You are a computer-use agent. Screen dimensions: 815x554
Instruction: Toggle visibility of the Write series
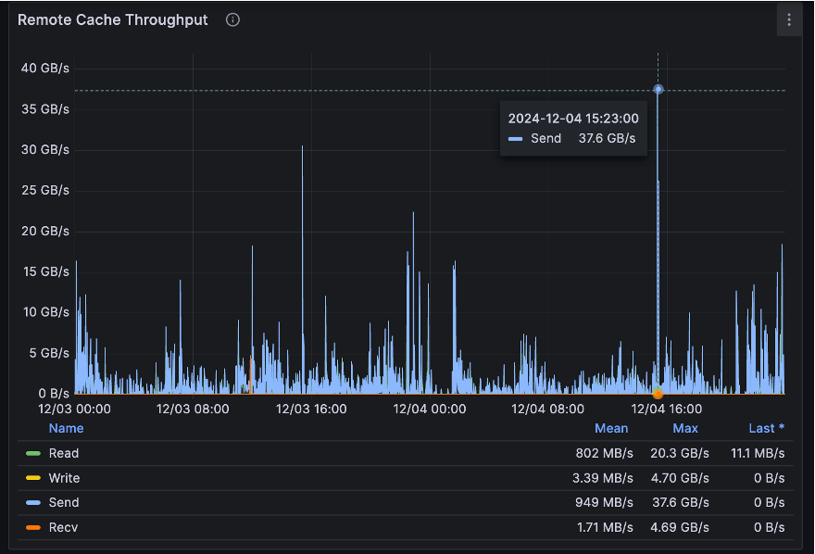point(65,478)
